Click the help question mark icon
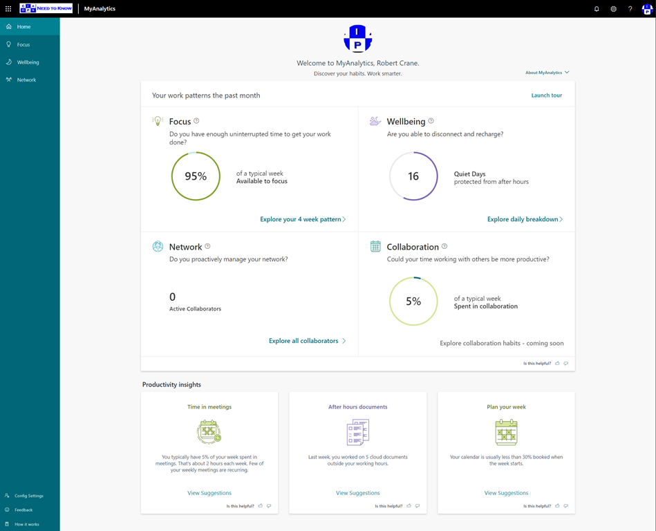Image resolution: width=656 pixels, height=531 pixels. [630, 9]
